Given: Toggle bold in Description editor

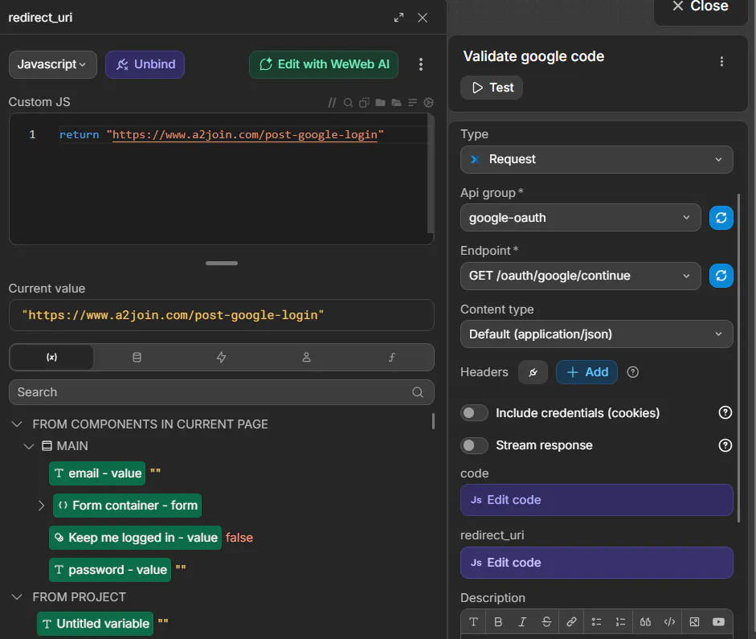Looking at the screenshot, I should tap(498, 621).
